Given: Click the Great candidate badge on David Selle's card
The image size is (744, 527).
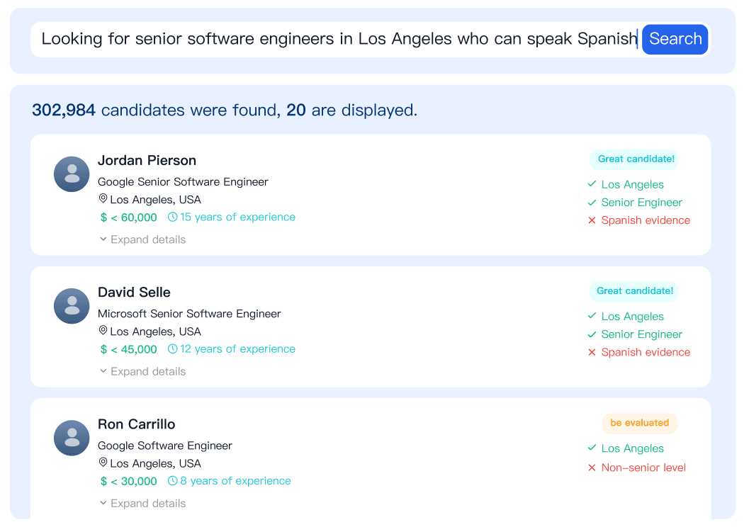Looking at the screenshot, I should click(x=634, y=291).
